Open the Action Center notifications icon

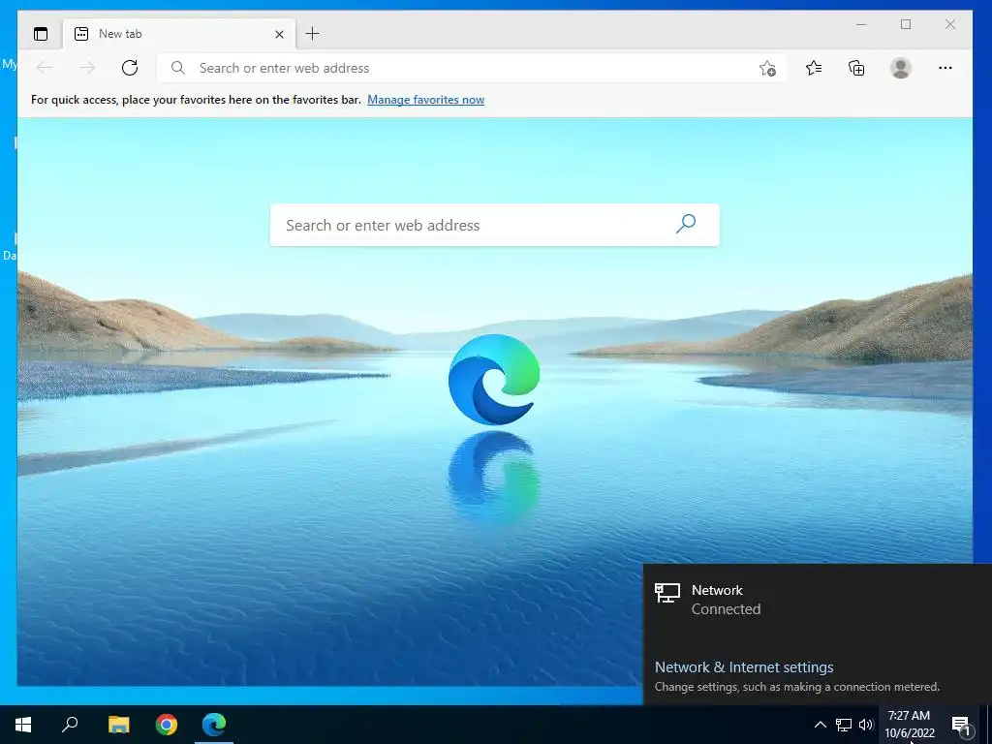point(961,726)
